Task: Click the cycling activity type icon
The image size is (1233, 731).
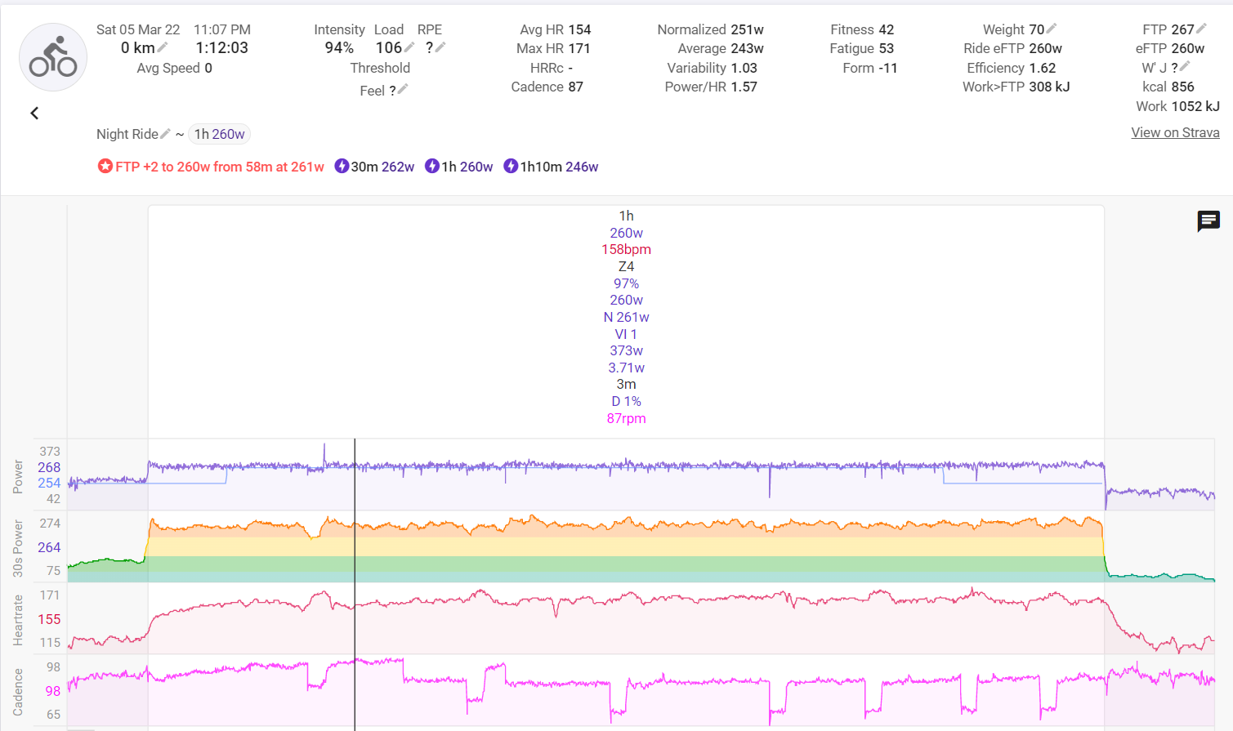Action: click(x=53, y=57)
